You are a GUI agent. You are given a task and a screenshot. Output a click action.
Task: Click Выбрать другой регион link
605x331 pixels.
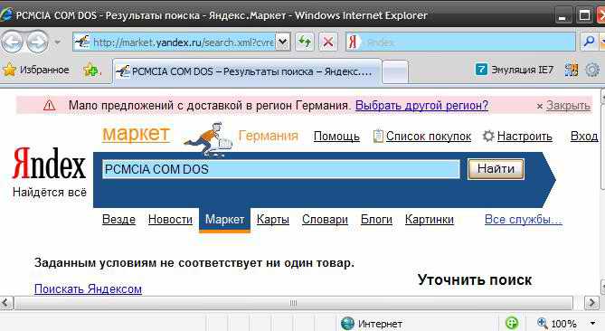(x=421, y=105)
